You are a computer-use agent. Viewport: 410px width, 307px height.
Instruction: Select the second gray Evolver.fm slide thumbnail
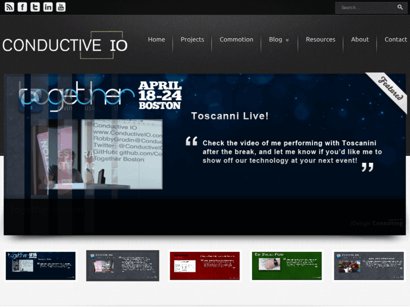coord(122,266)
